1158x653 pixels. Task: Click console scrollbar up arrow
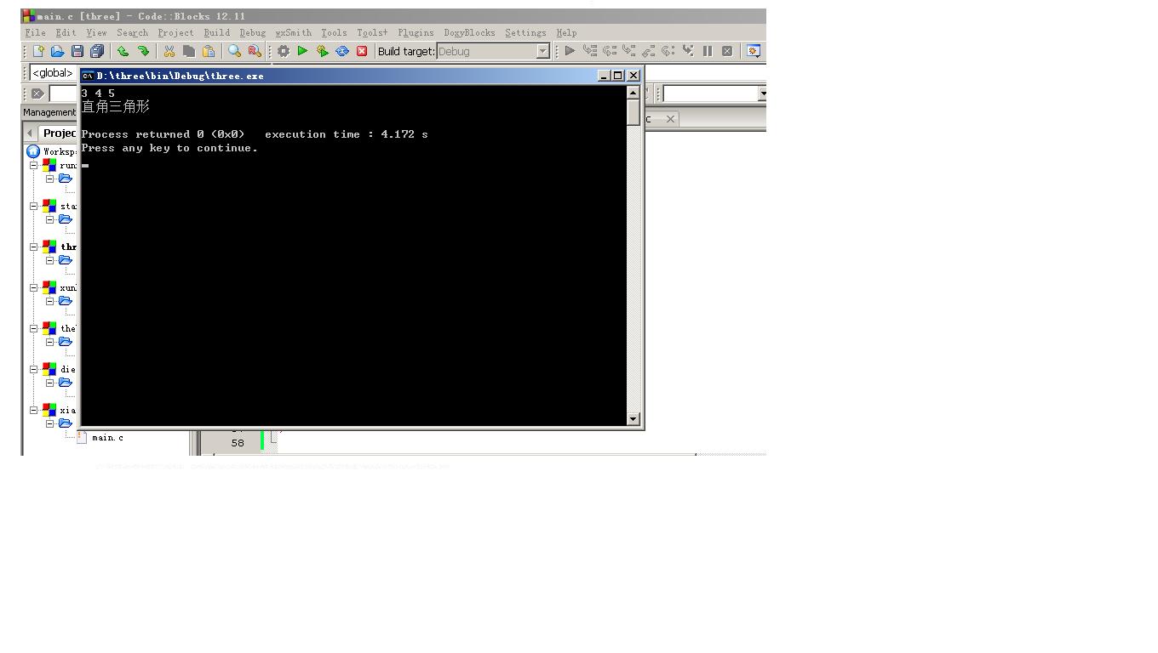633,93
